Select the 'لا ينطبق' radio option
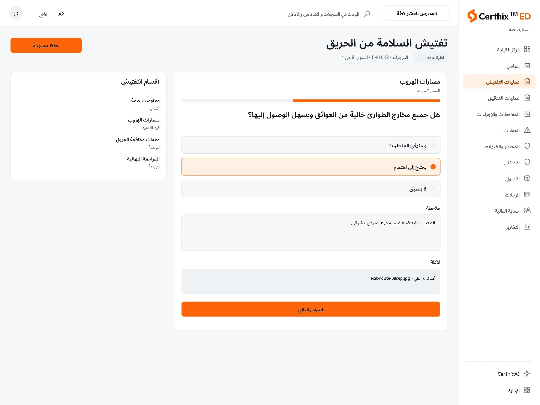The width and height of the screenshot is (540, 405). [311, 189]
